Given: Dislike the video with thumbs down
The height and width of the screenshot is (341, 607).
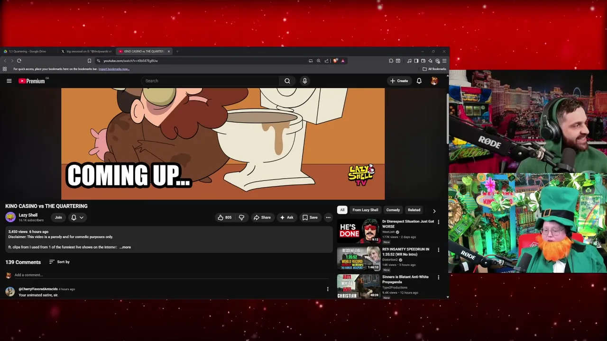Looking at the screenshot, I should click(241, 217).
